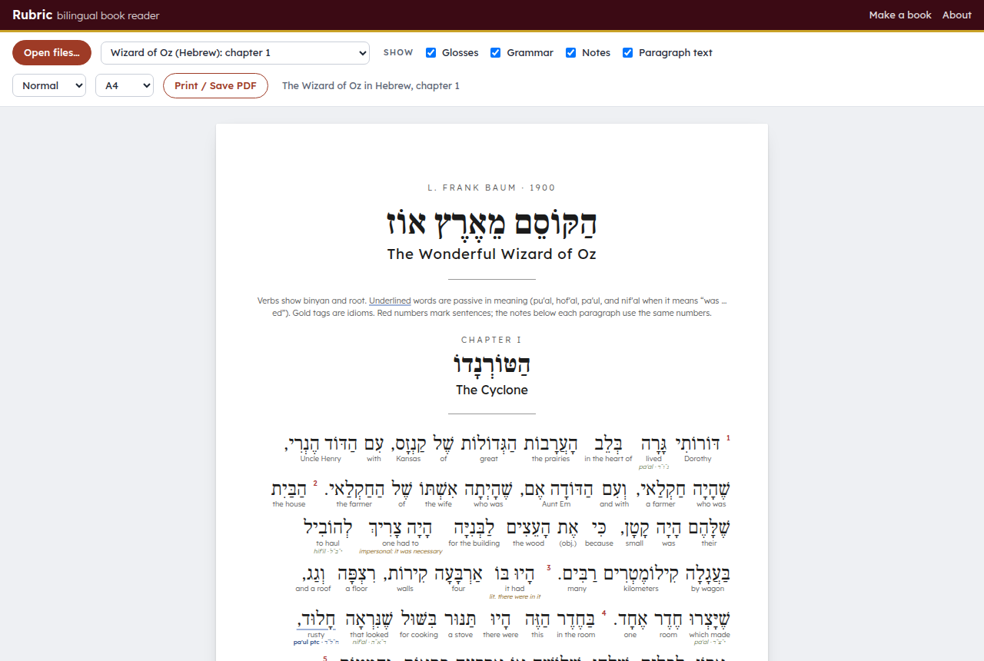Click the gloss 'Aunt Em'

pyautogui.click(x=556, y=504)
